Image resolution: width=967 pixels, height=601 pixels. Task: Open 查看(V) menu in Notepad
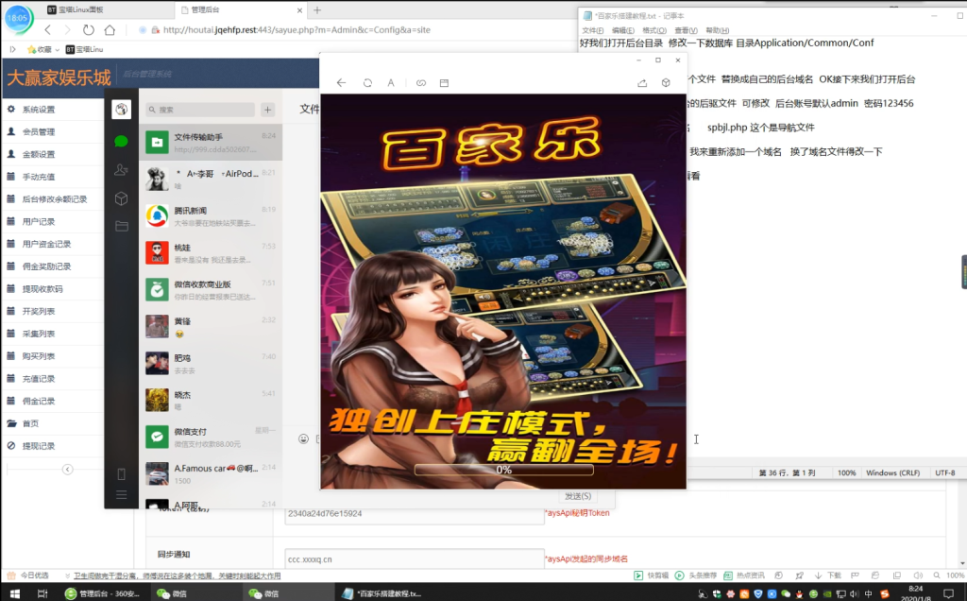(686, 30)
